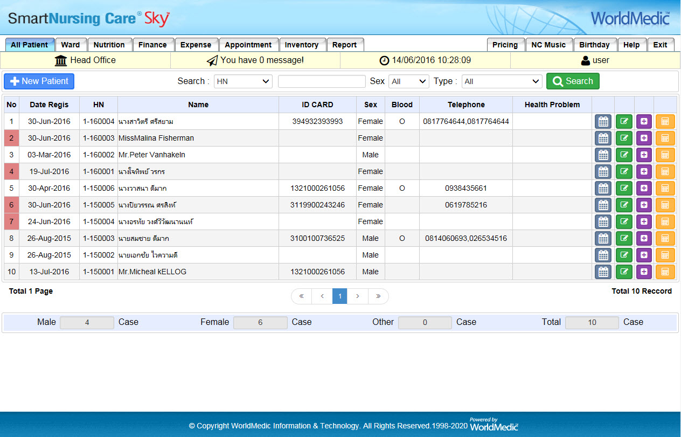Open the NC Music tab
Screen dimensions: 681x437
pyautogui.click(x=548, y=45)
